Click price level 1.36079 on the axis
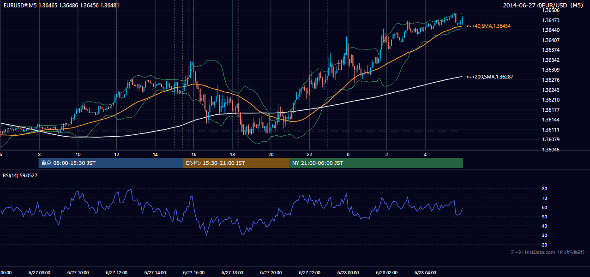Viewport: 590px width, 277px height. coord(551,139)
